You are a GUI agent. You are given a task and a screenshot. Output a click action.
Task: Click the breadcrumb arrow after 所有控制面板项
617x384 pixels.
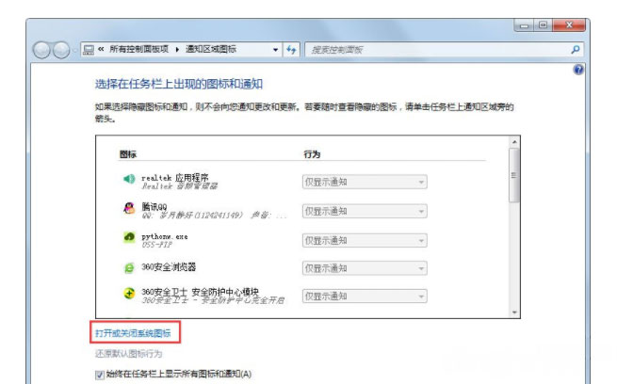(x=177, y=50)
